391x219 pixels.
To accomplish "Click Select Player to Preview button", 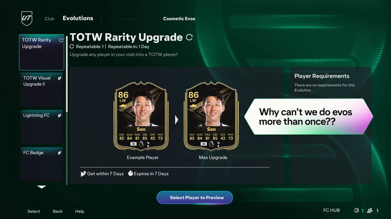I will tap(195, 198).
